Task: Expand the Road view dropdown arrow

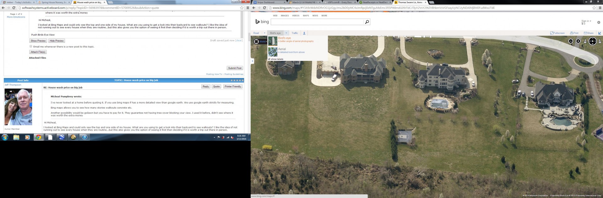Action: (x=264, y=33)
